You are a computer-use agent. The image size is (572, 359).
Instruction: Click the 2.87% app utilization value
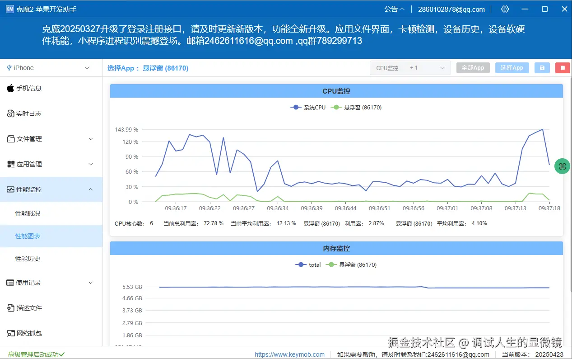click(376, 223)
